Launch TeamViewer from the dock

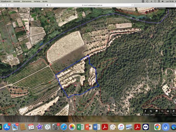pyautogui.click(x=145, y=127)
